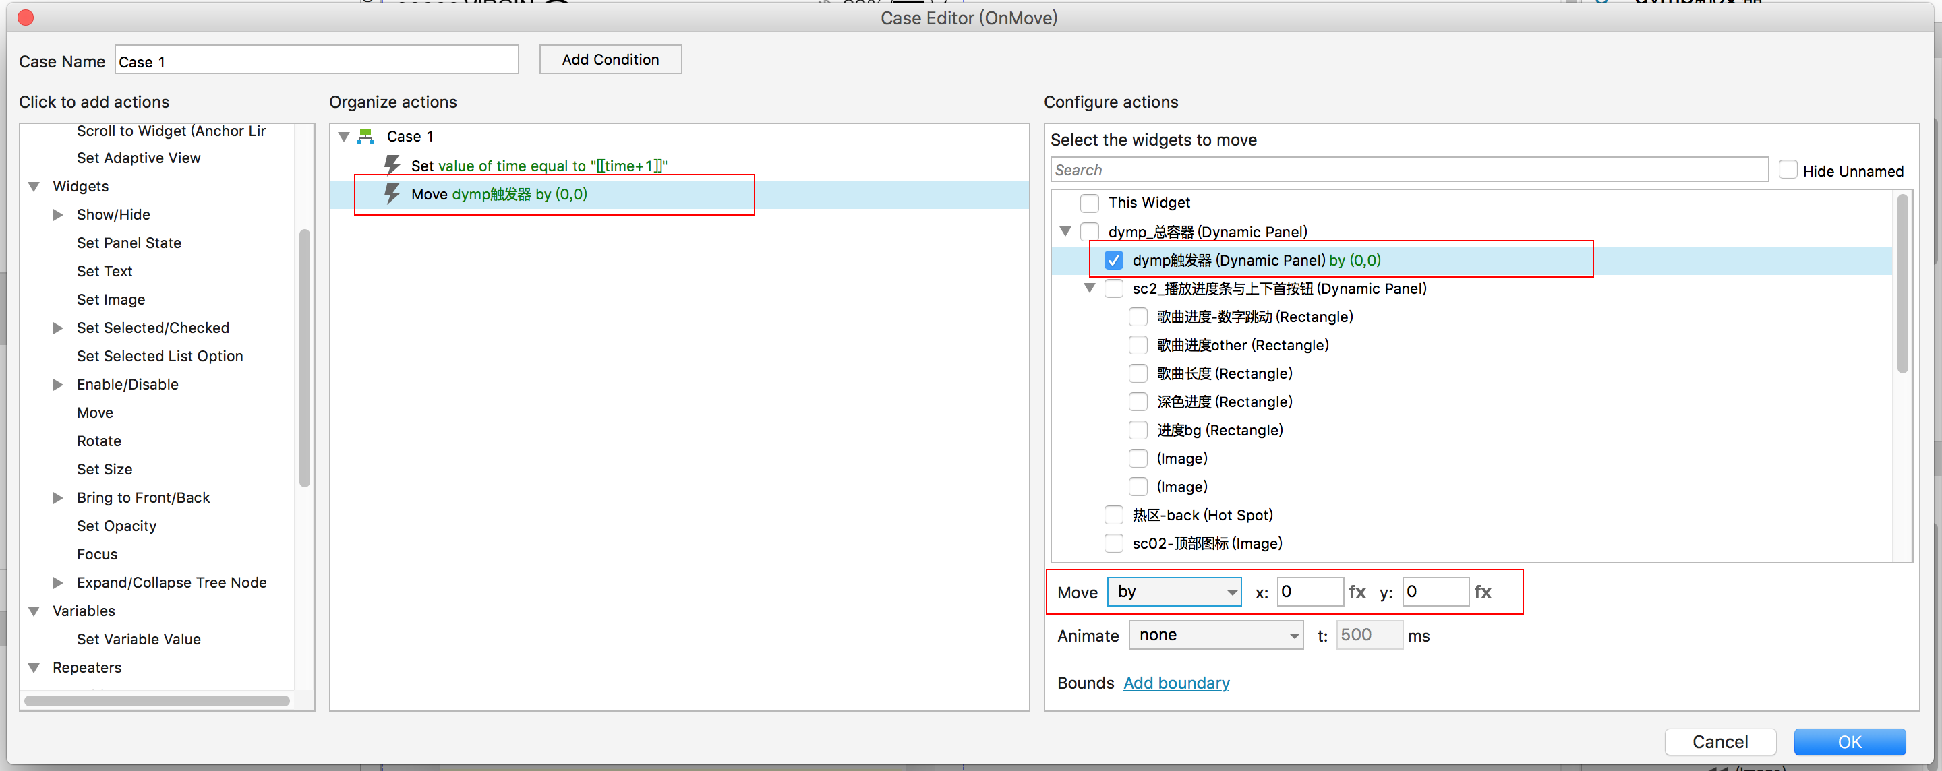Viewport: 1942px width, 771px height.
Task: Open the Move by dropdown
Action: 1174,592
